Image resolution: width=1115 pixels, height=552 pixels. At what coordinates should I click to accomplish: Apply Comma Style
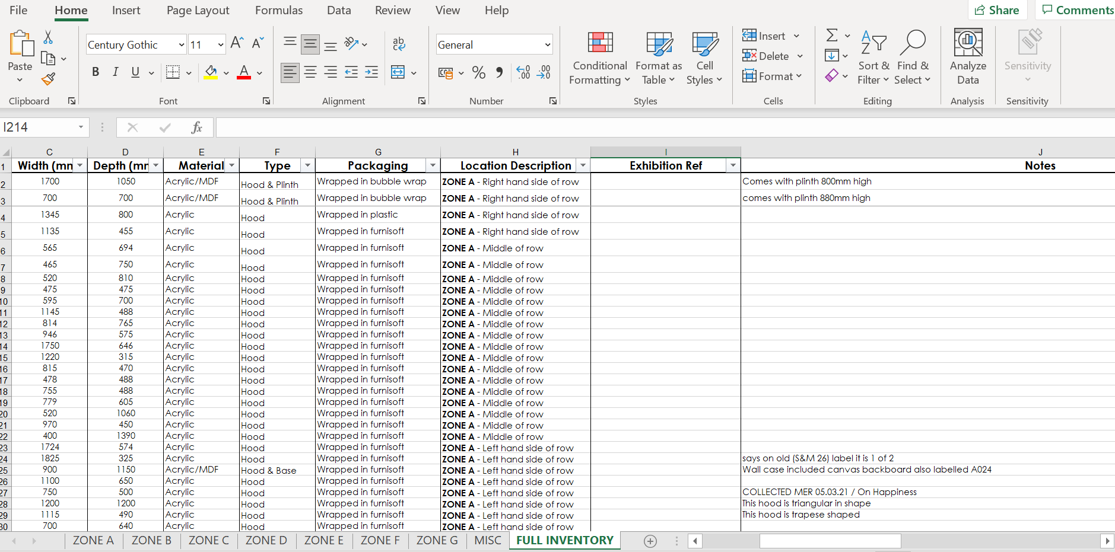(x=500, y=73)
